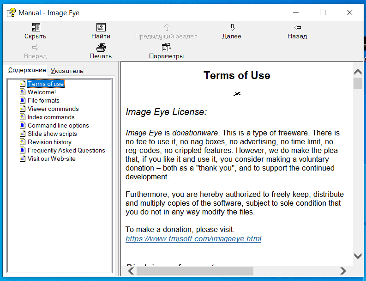Open the File formats topic
Viewport: 366px width, 281px height.
pos(43,101)
